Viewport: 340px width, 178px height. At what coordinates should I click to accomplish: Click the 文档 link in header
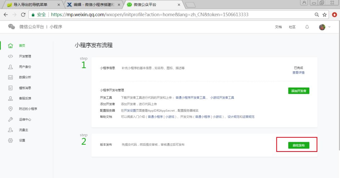coord(278,27)
